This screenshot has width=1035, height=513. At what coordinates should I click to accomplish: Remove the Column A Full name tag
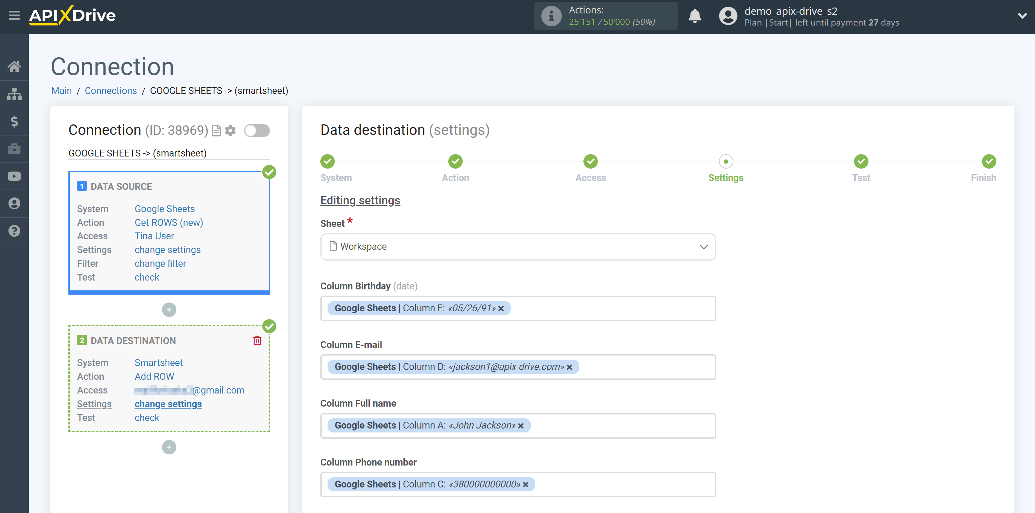[521, 426]
